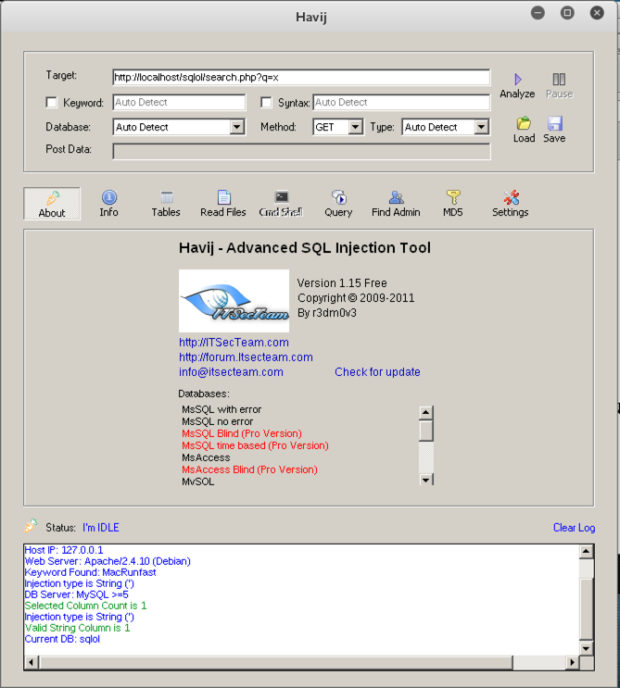Click the log pane left arrow

coord(32,662)
